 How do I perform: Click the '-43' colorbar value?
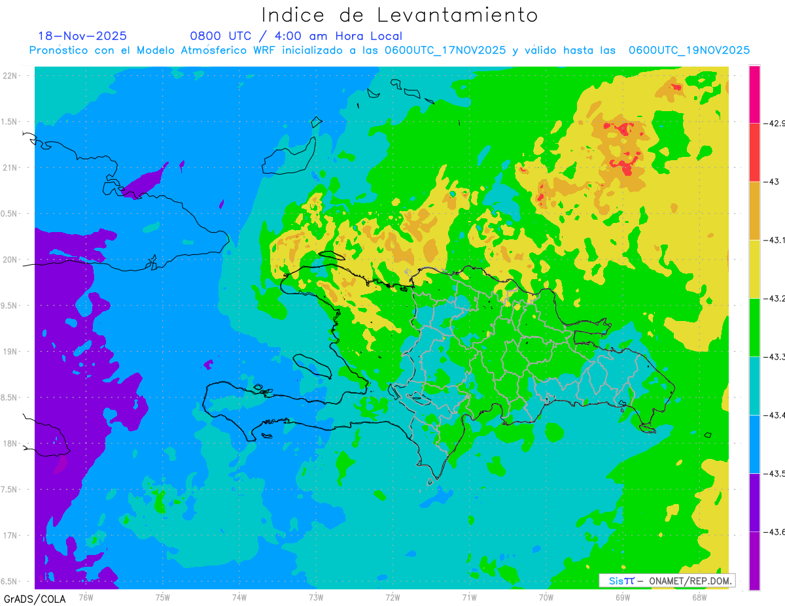771,182
